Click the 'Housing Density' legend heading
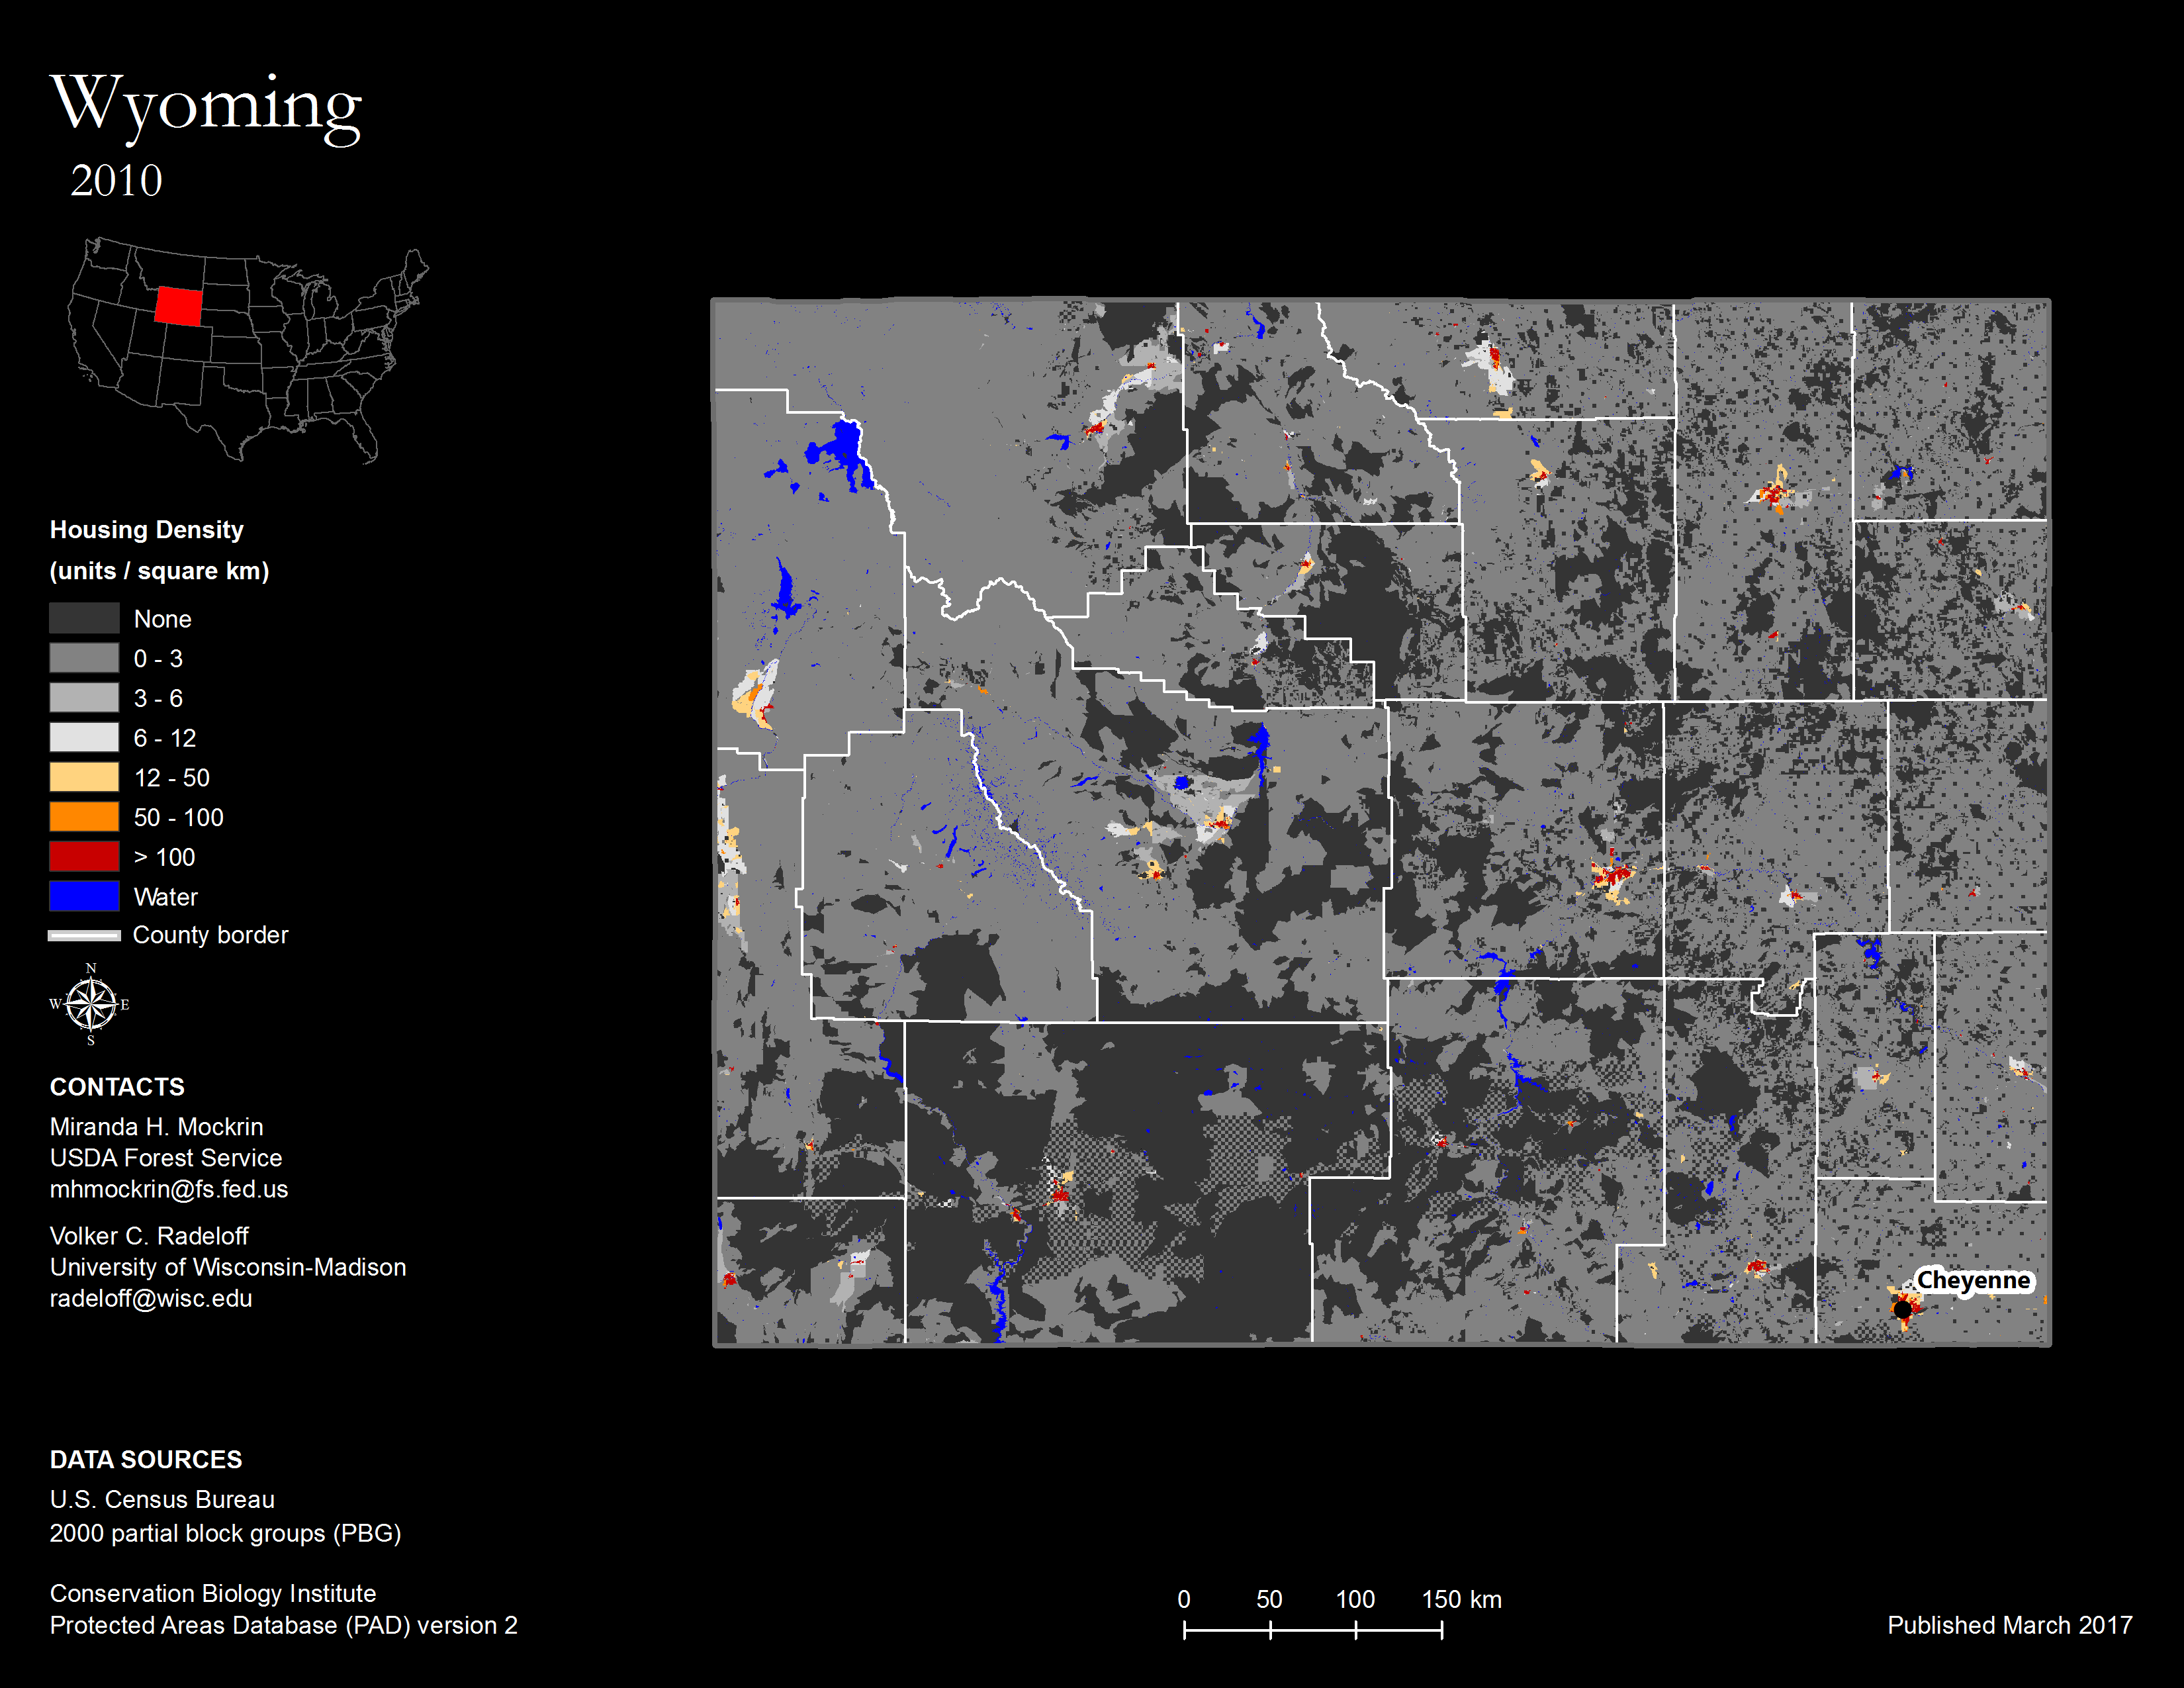The height and width of the screenshot is (1688, 2184). point(147,529)
